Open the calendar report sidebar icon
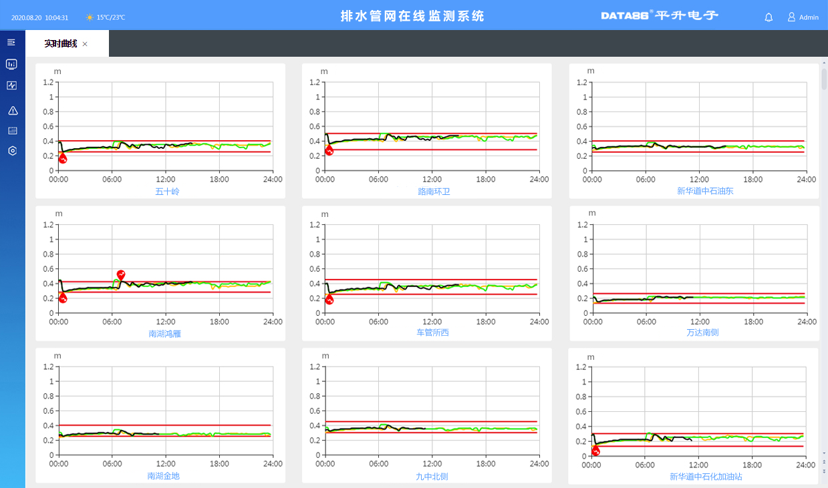Screen dimensions: 828x488 pos(12,131)
